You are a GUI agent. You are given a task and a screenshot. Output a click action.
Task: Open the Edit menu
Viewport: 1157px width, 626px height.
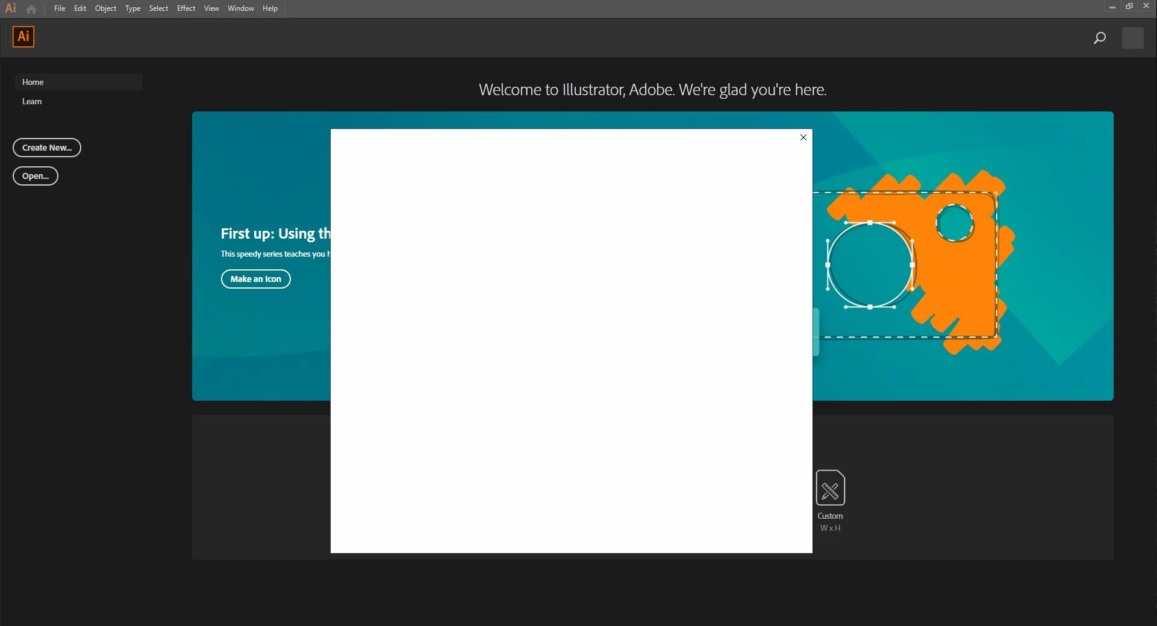[x=80, y=8]
